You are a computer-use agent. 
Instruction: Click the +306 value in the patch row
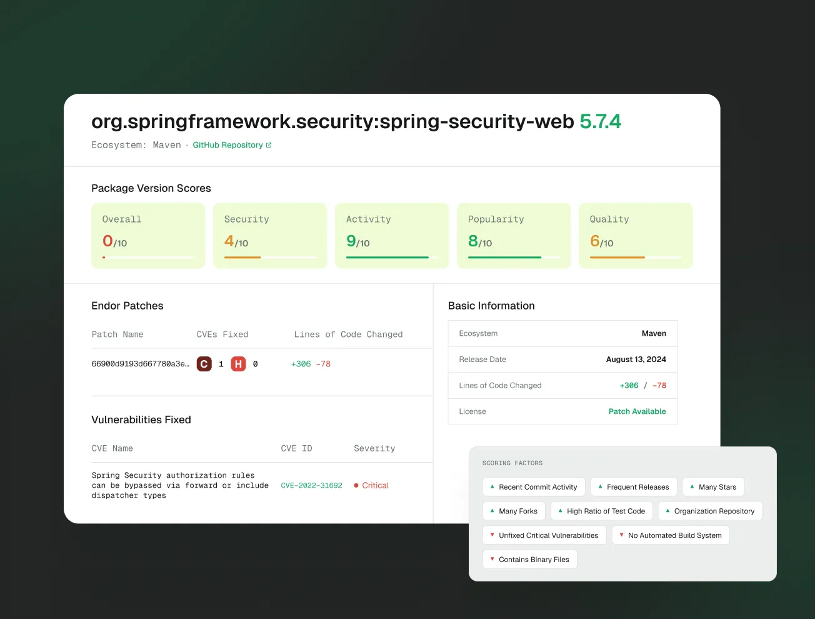[x=301, y=364]
